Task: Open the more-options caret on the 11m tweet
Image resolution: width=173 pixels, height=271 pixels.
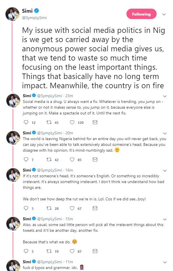Action: click(165, 262)
